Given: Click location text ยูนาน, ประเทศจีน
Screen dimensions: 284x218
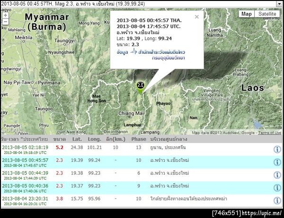Looking at the screenshot, I should [168, 147].
